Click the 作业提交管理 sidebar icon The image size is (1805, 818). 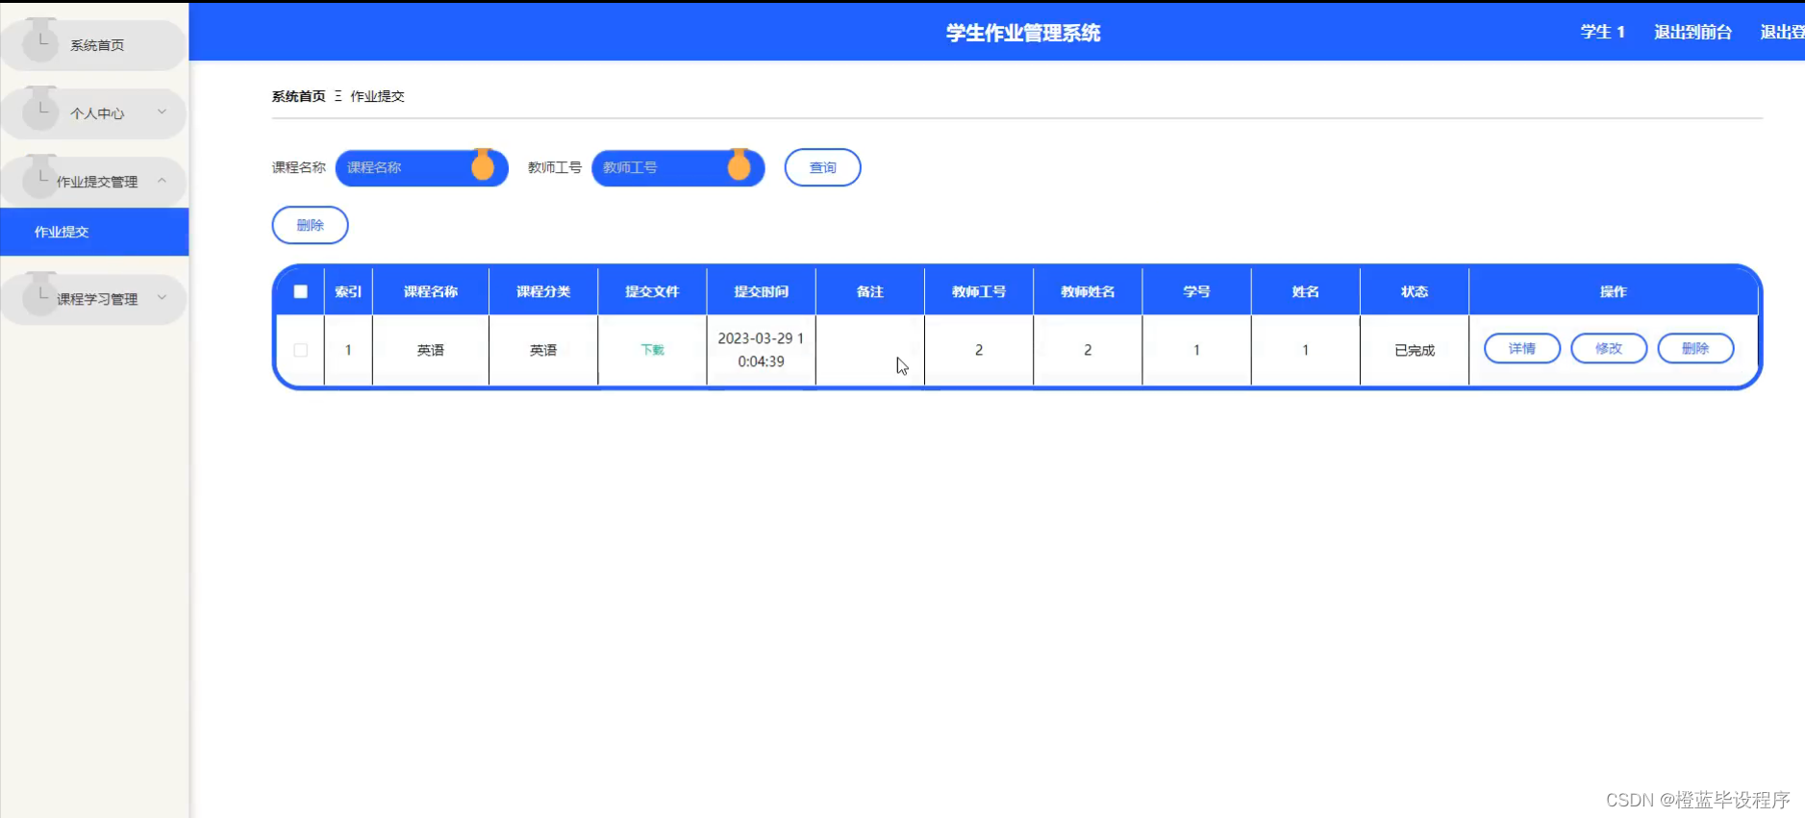40,178
